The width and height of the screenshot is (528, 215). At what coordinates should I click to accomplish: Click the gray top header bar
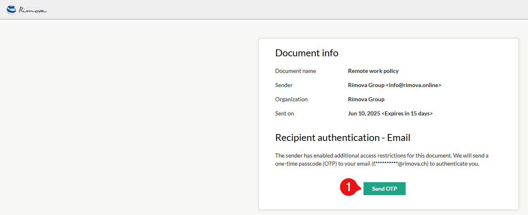tap(263, 10)
